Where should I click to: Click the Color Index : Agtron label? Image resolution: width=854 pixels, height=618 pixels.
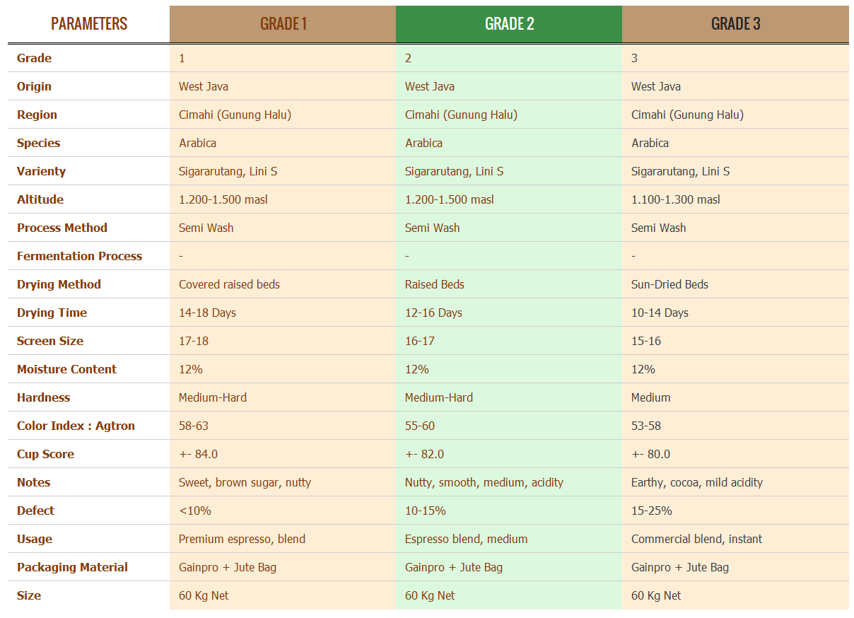76,426
